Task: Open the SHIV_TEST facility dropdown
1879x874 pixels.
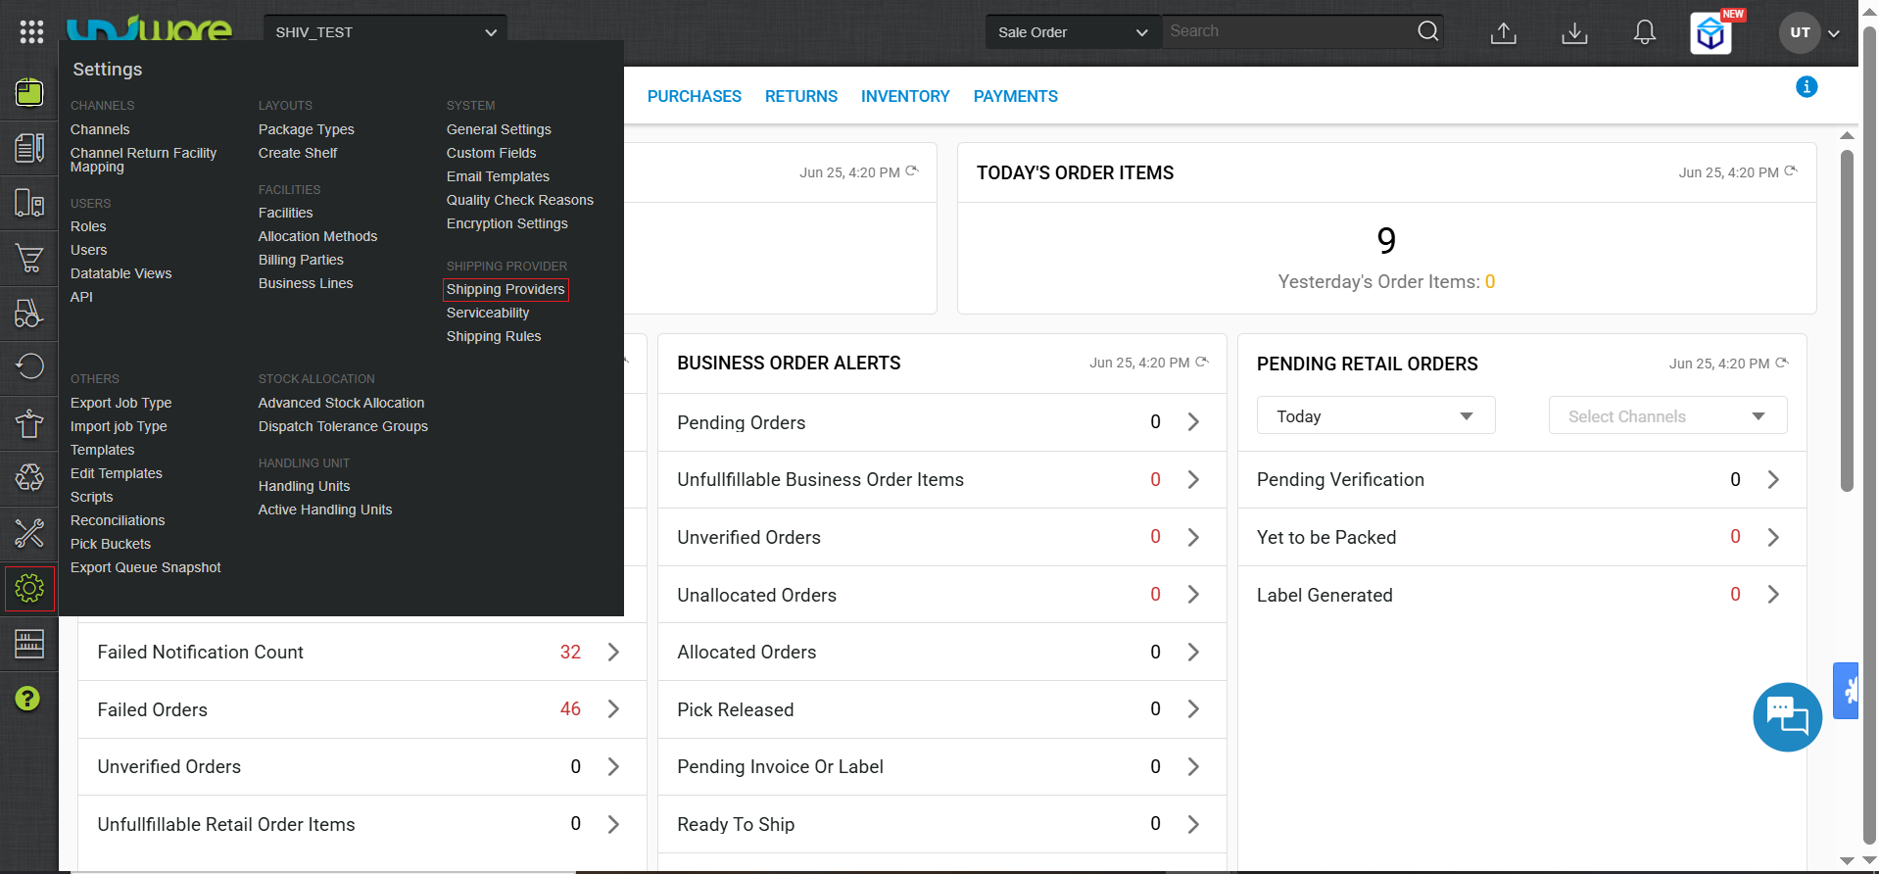Action: click(x=385, y=32)
